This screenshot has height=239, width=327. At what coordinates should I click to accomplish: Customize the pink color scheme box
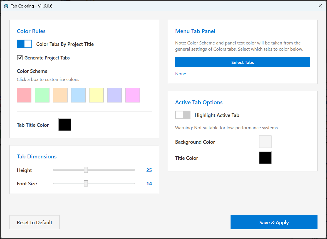pos(24,95)
